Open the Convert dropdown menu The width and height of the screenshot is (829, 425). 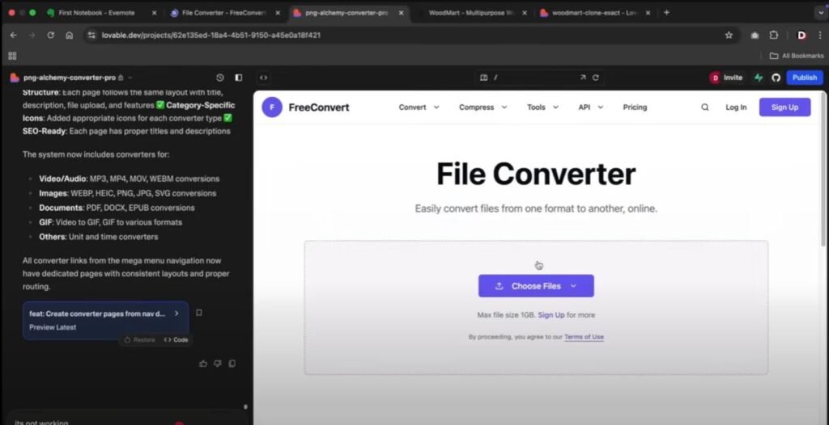(x=419, y=107)
